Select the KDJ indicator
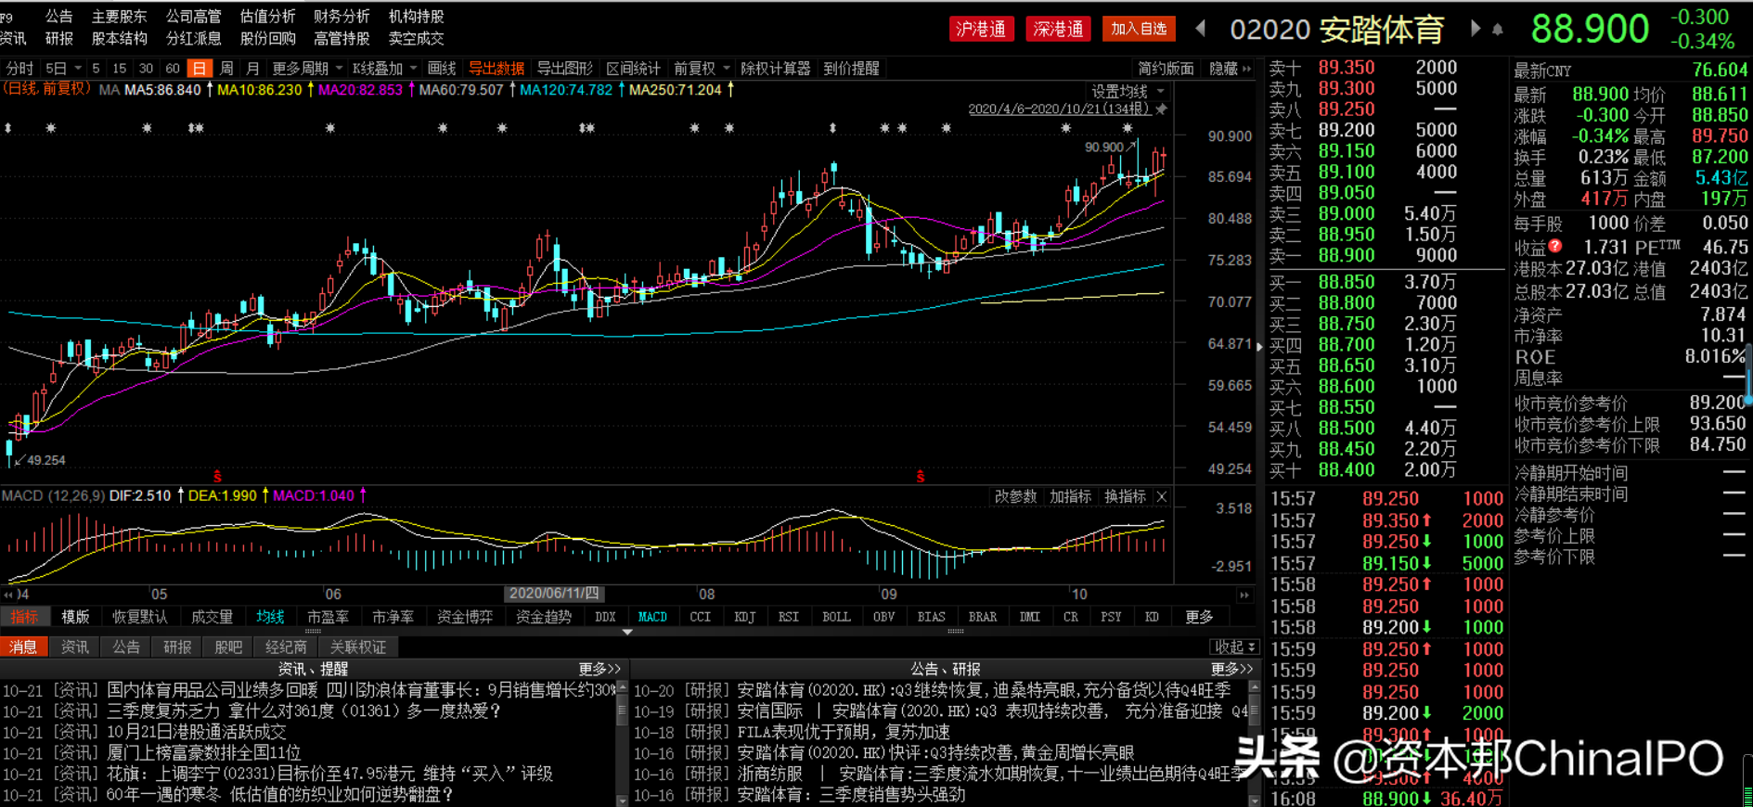Viewport: 1753px width, 807px height. (x=744, y=617)
